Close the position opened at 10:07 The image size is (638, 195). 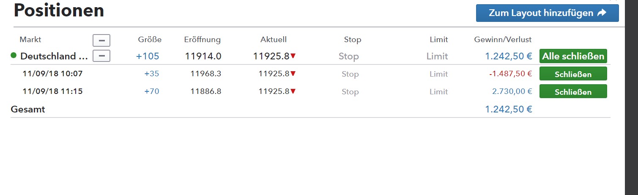pos(573,74)
